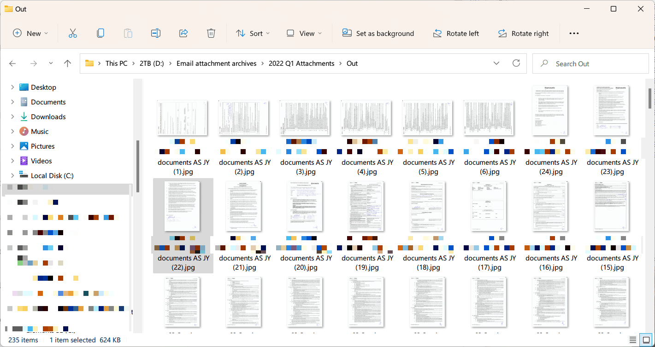Click 2022 Q1 Attachments breadcrumb
This screenshot has width=655, height=347.
tap(301, 64)
